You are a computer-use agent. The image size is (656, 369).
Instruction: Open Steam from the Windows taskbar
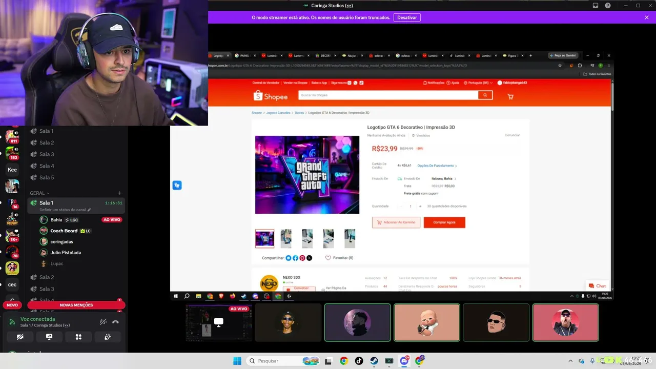point(374,361)
